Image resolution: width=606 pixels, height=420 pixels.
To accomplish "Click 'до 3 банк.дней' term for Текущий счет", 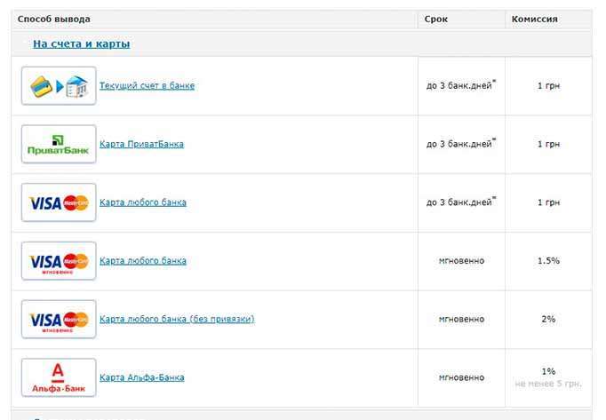I will pos(461,85).
